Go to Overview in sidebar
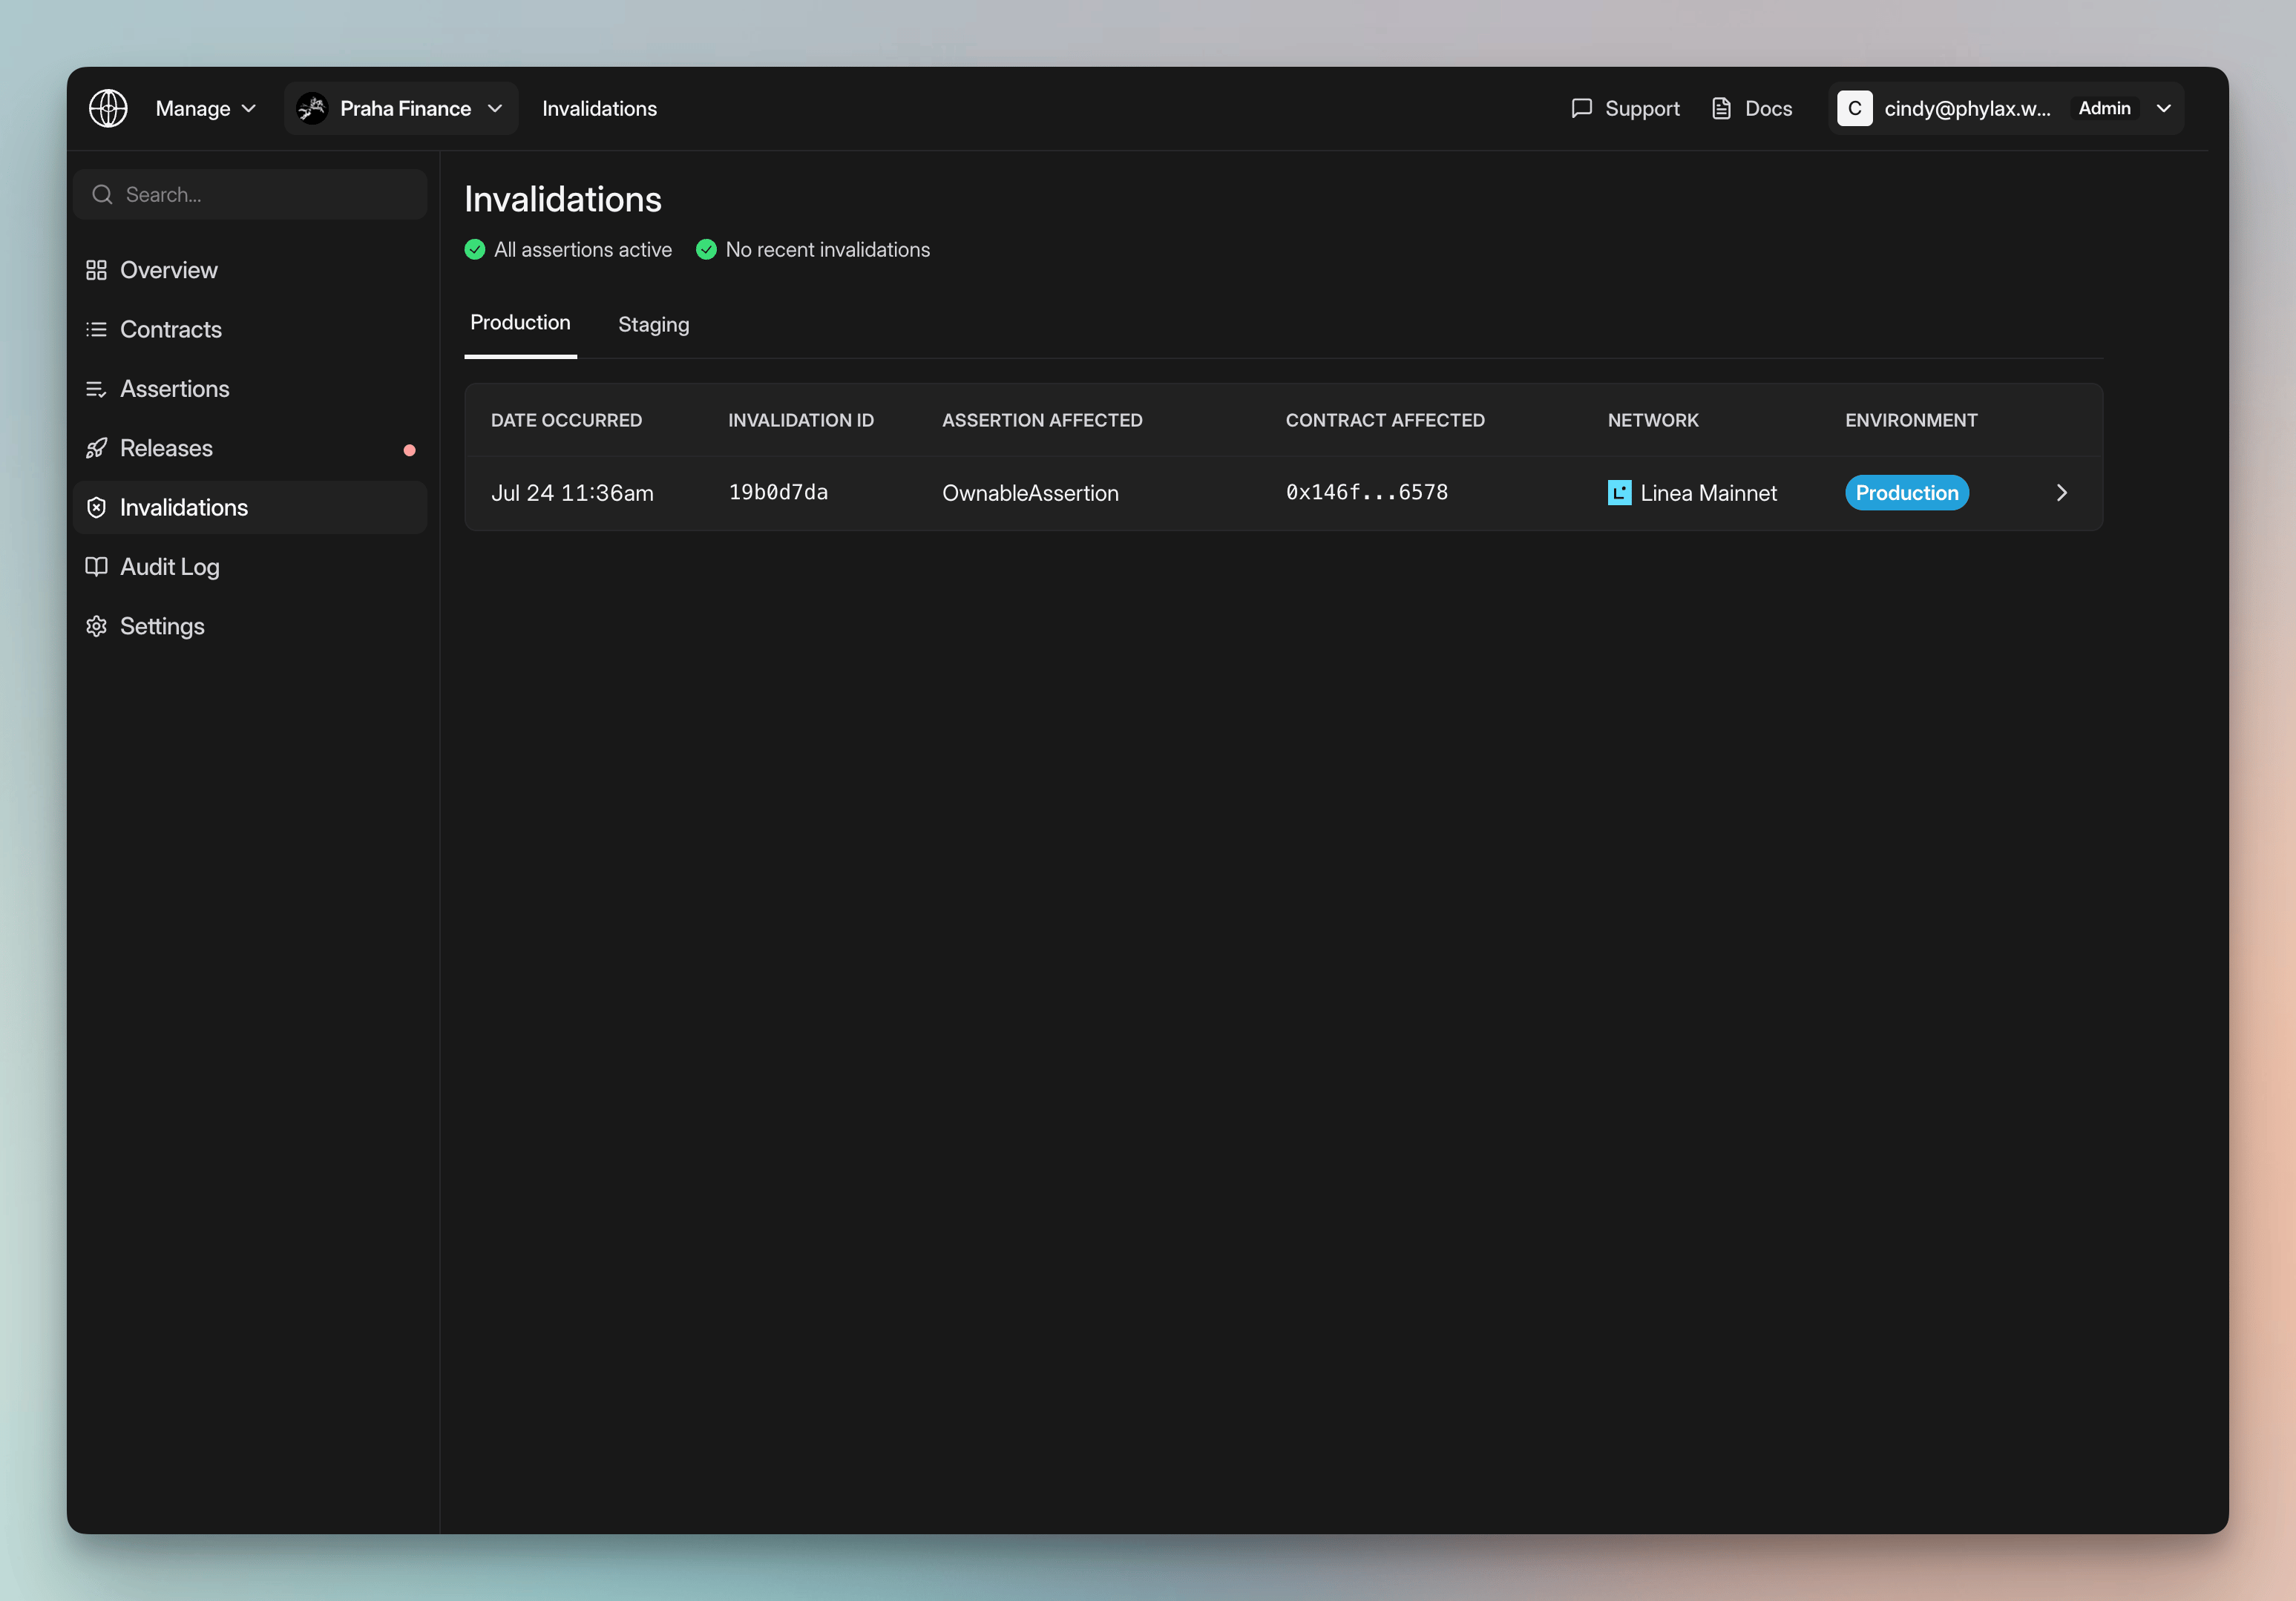This screenshot has width=2296, height=1601. coord(250,270)
